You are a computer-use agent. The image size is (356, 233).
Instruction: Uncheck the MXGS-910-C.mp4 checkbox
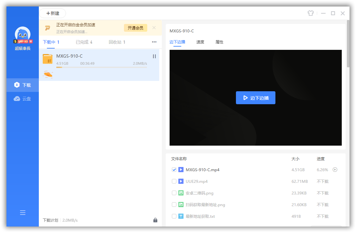point(174,170)
